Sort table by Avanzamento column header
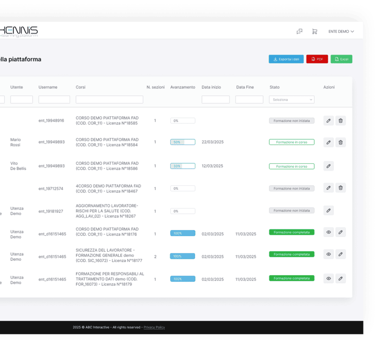Image resolution: width=379 pixels, height=344 pixels. tap(182, 87)
